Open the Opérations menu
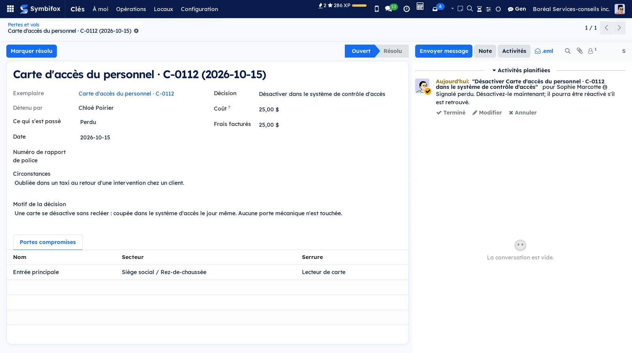The height and width of the screenshot is (353, 632). point(131,9)
